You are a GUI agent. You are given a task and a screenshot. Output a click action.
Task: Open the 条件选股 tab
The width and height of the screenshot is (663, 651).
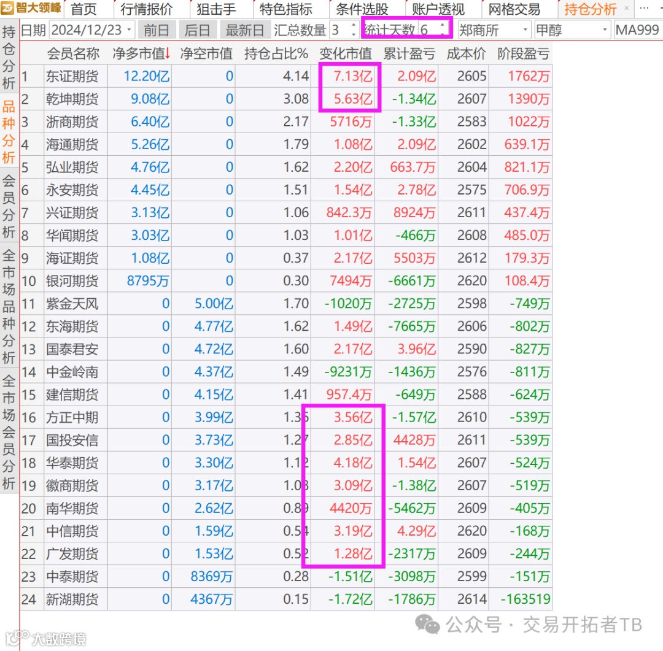coord(362,9)
